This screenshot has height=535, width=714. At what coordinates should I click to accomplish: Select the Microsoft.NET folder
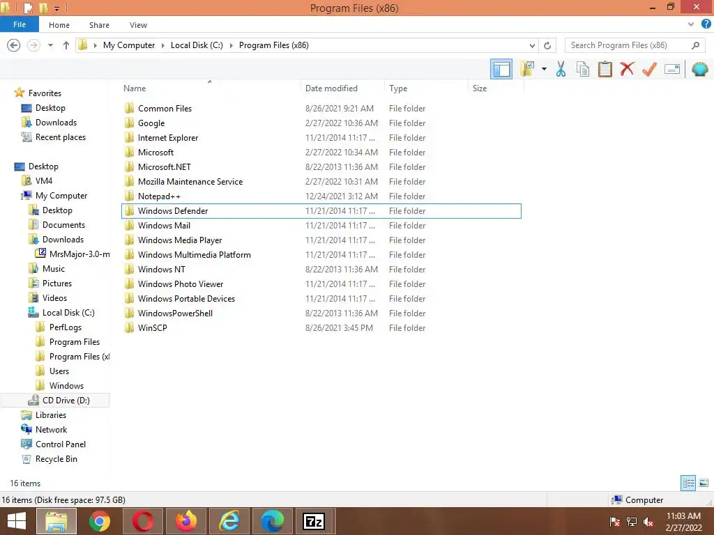tap(321, 167)
